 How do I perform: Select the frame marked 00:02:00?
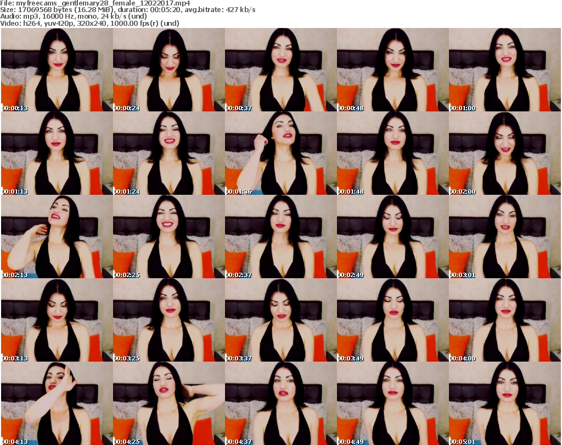[505, 153]
